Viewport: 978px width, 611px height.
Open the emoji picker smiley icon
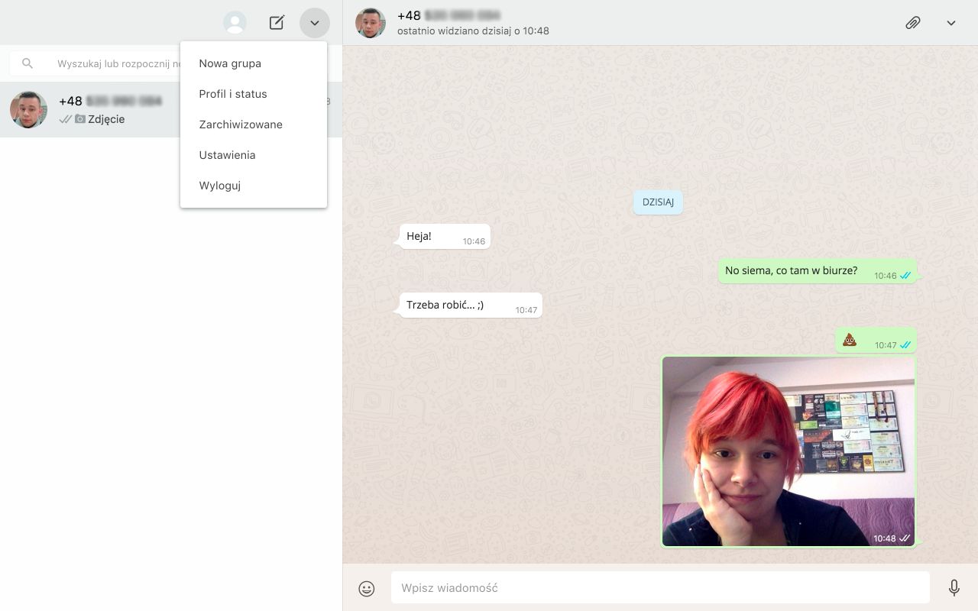point(367,588)
